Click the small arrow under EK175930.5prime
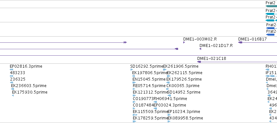277x123 pixels. click(x=13, y=95)
